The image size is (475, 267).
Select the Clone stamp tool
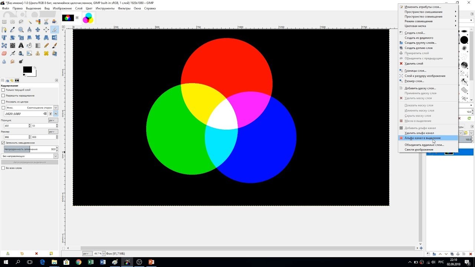tap(38, 53)
